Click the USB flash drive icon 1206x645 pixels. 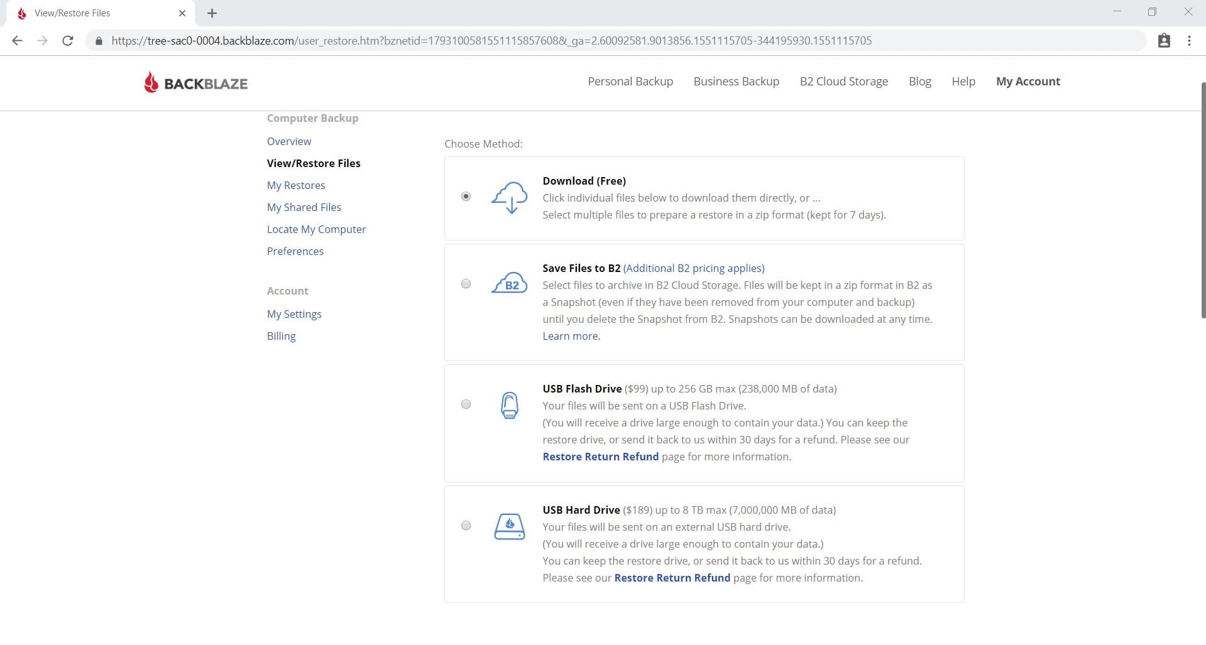pyautogui.click(x=509, y=405)
